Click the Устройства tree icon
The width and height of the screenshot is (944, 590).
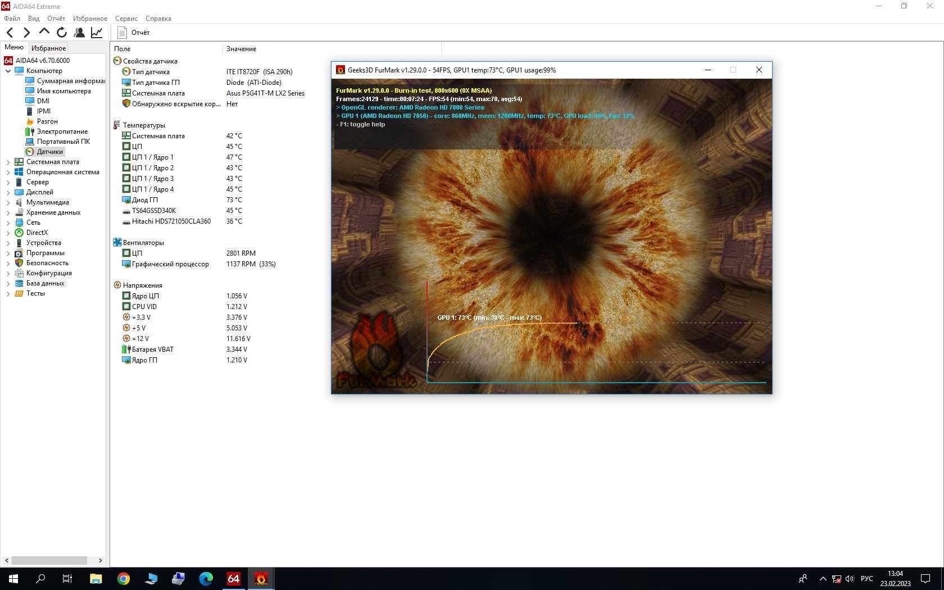click(19, 243)
